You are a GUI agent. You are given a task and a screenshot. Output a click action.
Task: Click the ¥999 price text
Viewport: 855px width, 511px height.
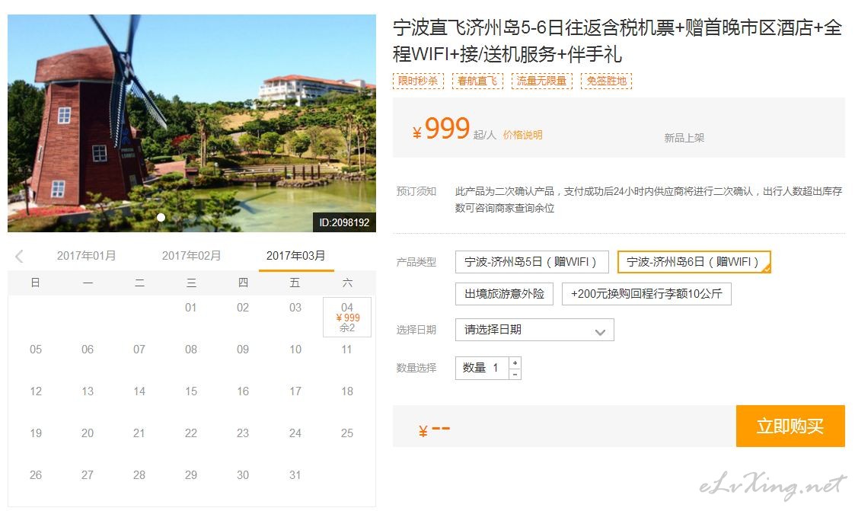pos(441,129)
